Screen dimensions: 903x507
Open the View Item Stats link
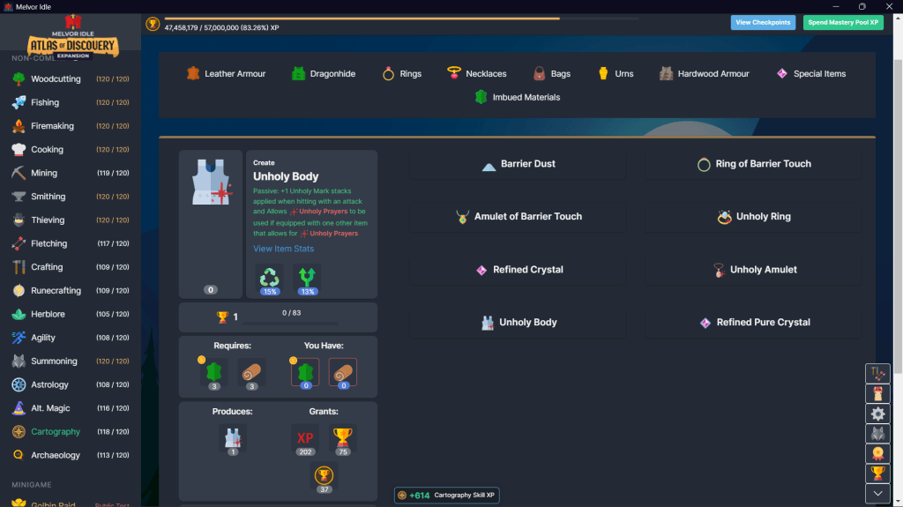point(283,249)
